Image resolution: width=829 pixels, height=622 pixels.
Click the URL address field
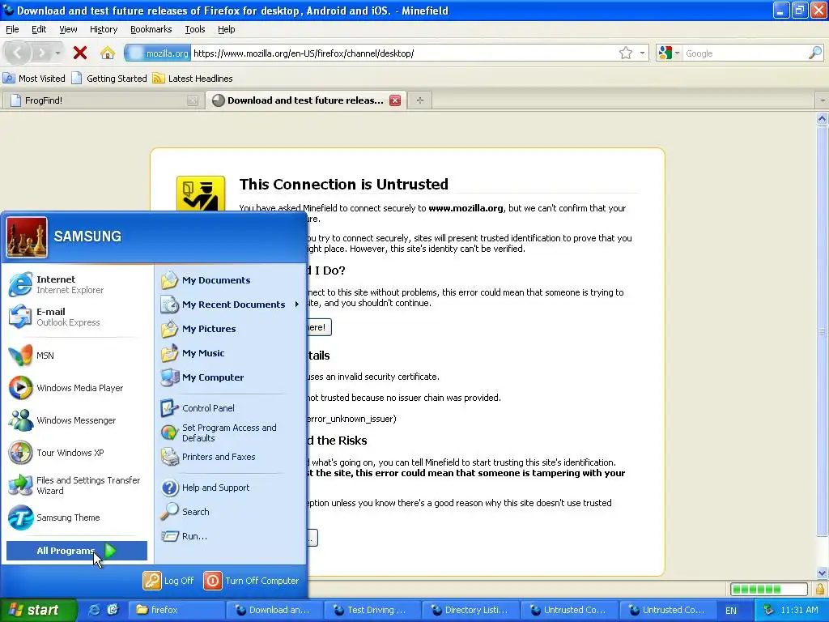403,53
